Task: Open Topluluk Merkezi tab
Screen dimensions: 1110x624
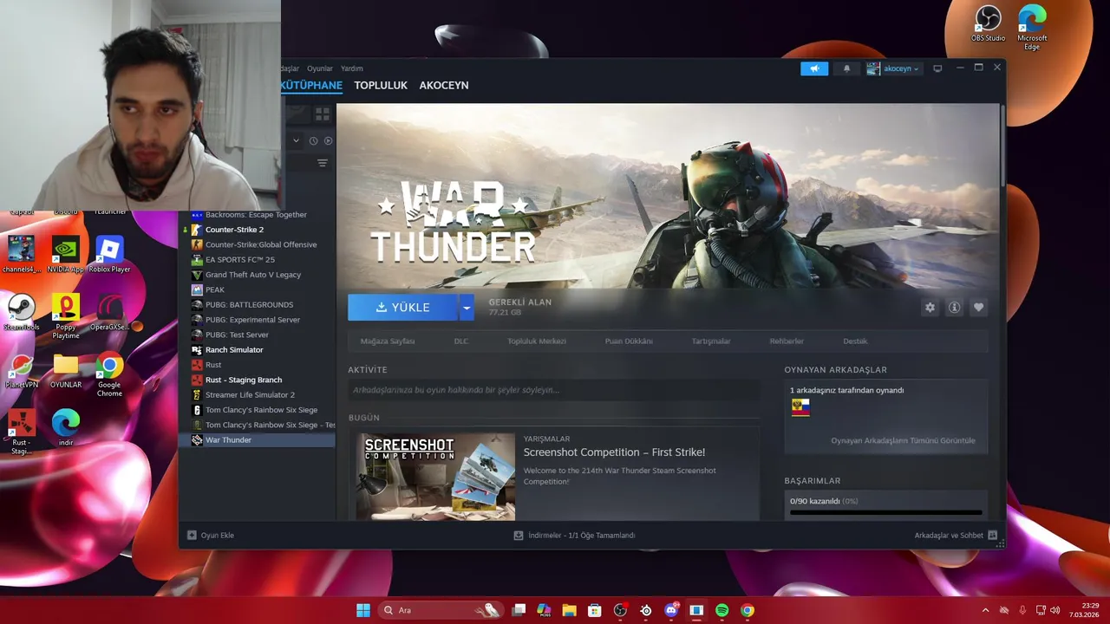Action: pyautogui.click(x=537, y=341)
